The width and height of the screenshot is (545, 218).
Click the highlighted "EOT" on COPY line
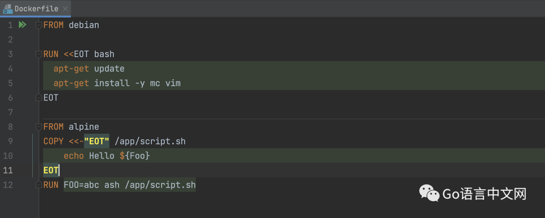click(x=96, y=141)
